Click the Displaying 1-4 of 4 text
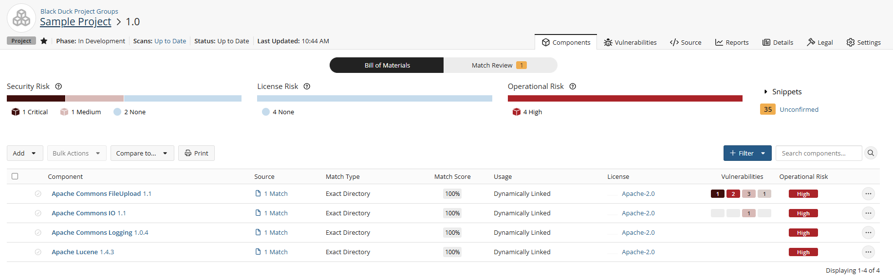This screenshot has width=893, height=278. (x=853, y=270)
